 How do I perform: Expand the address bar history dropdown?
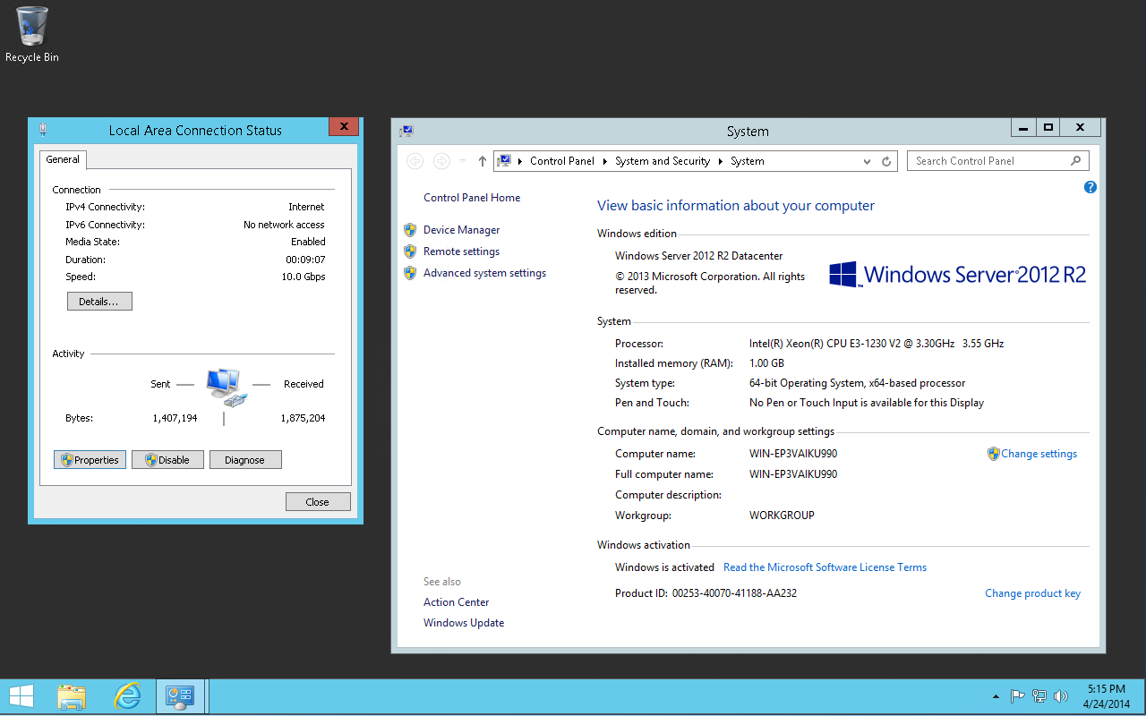[867, 162]
